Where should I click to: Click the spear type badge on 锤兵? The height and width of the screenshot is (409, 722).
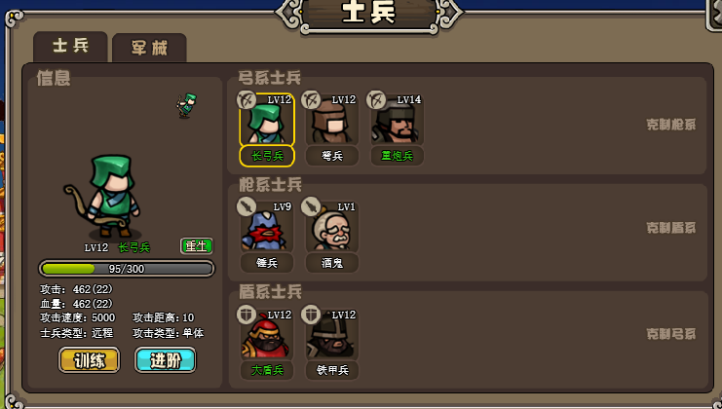[247, 206]
